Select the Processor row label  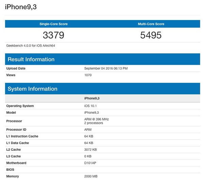pos(14,121)
